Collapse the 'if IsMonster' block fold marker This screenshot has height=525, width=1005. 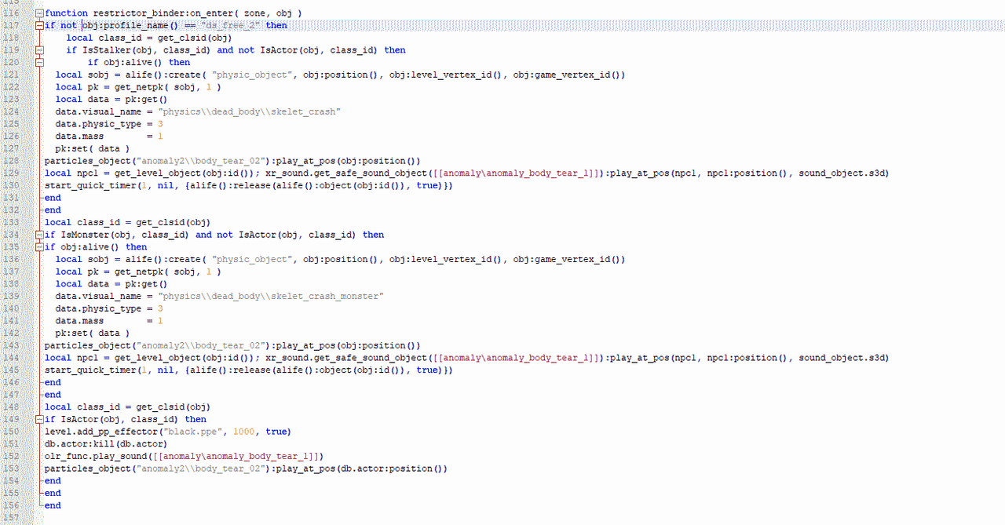[x=39, y=235]
